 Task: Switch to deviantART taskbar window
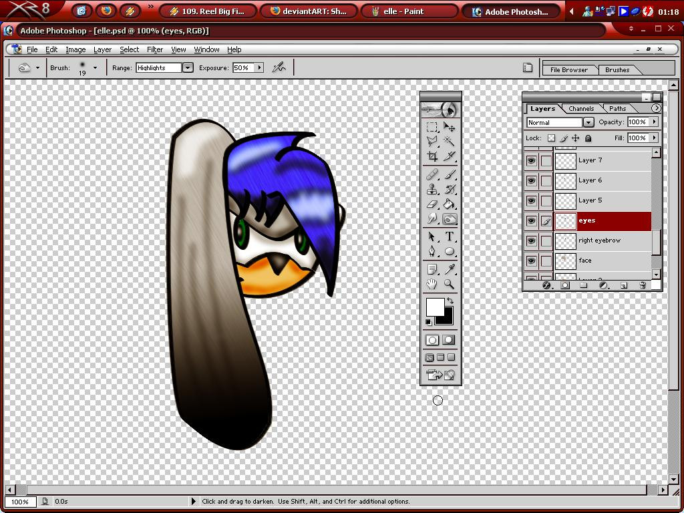click(309, 11)
